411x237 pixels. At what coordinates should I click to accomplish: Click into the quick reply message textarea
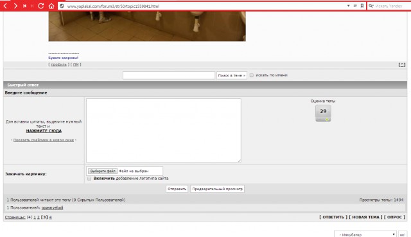pos(164,130)
